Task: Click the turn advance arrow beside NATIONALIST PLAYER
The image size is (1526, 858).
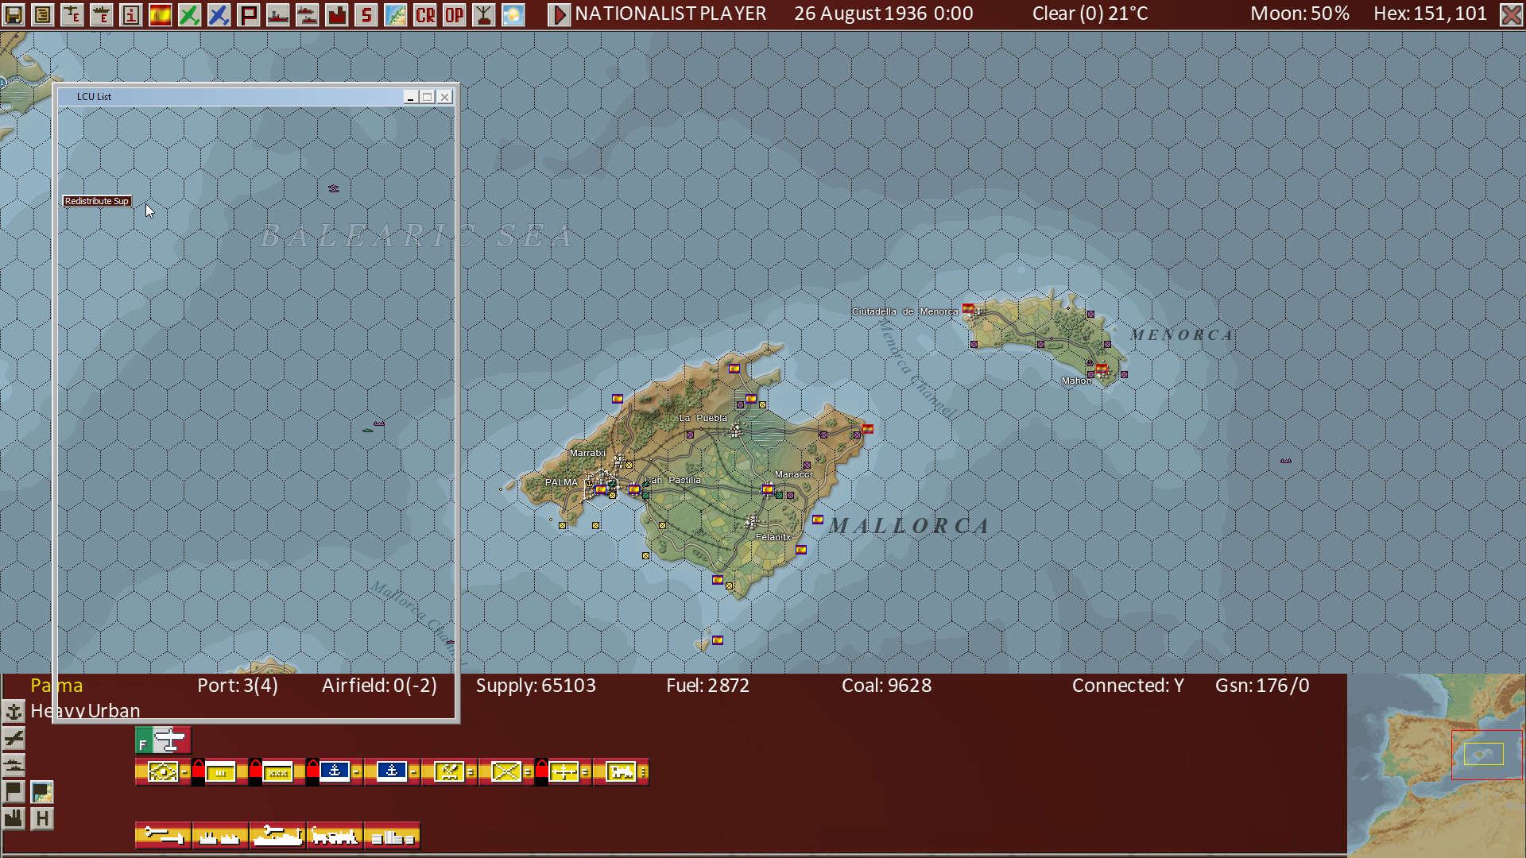Action: tap(560, 14)
